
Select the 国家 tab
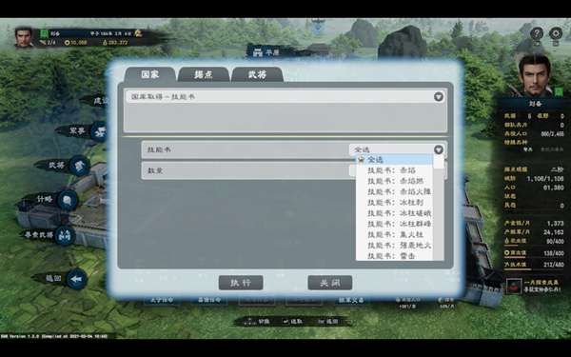click(150, 75)
